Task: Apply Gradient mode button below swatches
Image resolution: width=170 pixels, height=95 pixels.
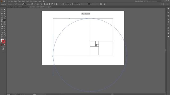Action: [3, 45]
